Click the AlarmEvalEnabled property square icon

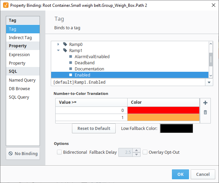pos(71,56)
